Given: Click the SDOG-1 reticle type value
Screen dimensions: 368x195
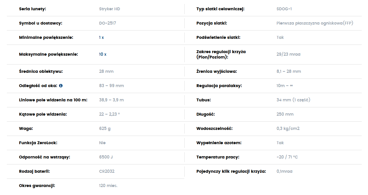Looking at the screenshot, I should pos(284,9).
